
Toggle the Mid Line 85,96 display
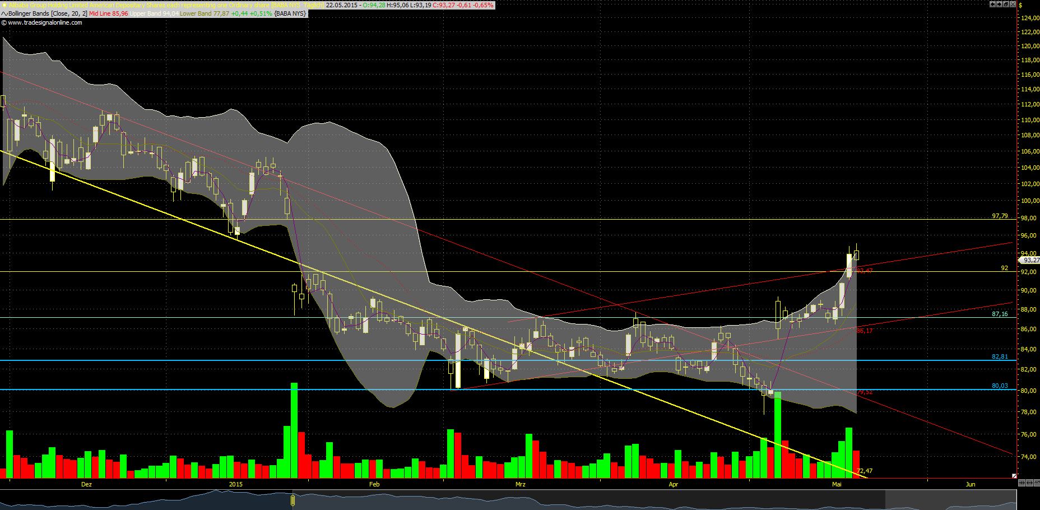coord(109,14)
